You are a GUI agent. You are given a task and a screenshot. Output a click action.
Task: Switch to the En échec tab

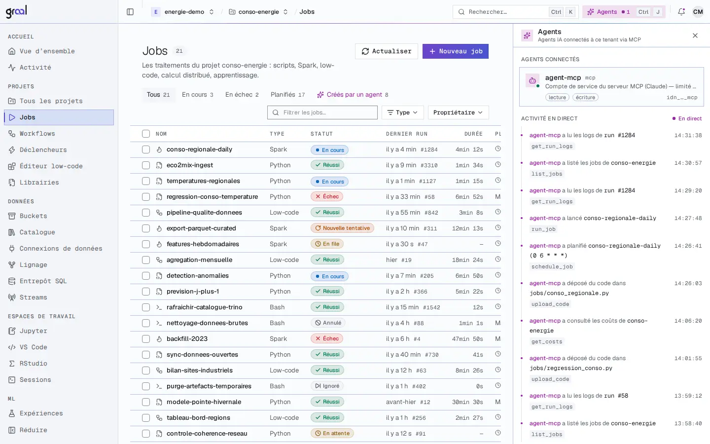[x=242, y=95]
